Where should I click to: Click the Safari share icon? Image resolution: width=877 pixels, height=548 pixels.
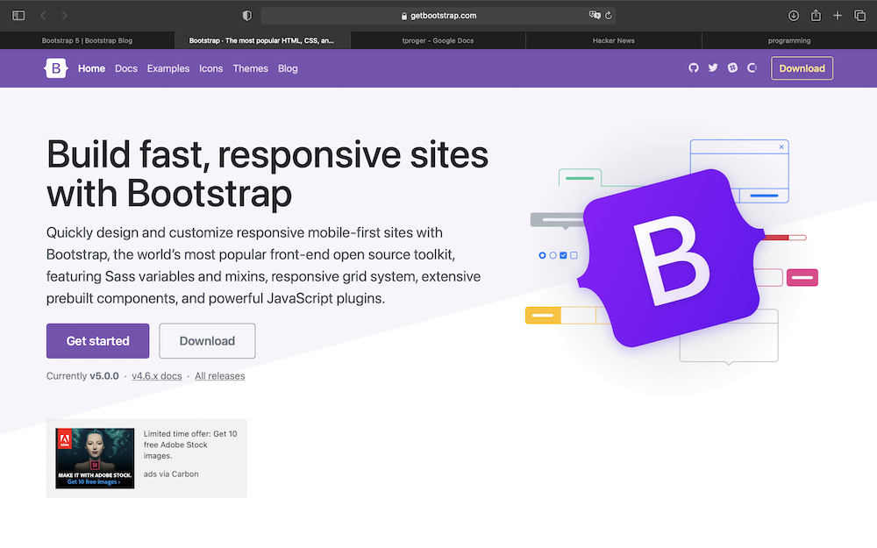click(816, 15)
